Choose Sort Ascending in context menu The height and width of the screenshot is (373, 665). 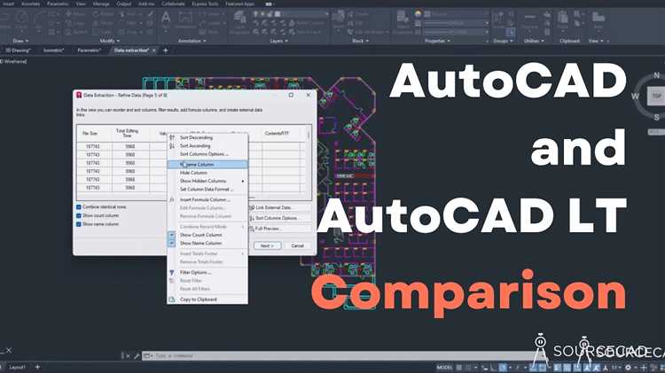(207, 146)
